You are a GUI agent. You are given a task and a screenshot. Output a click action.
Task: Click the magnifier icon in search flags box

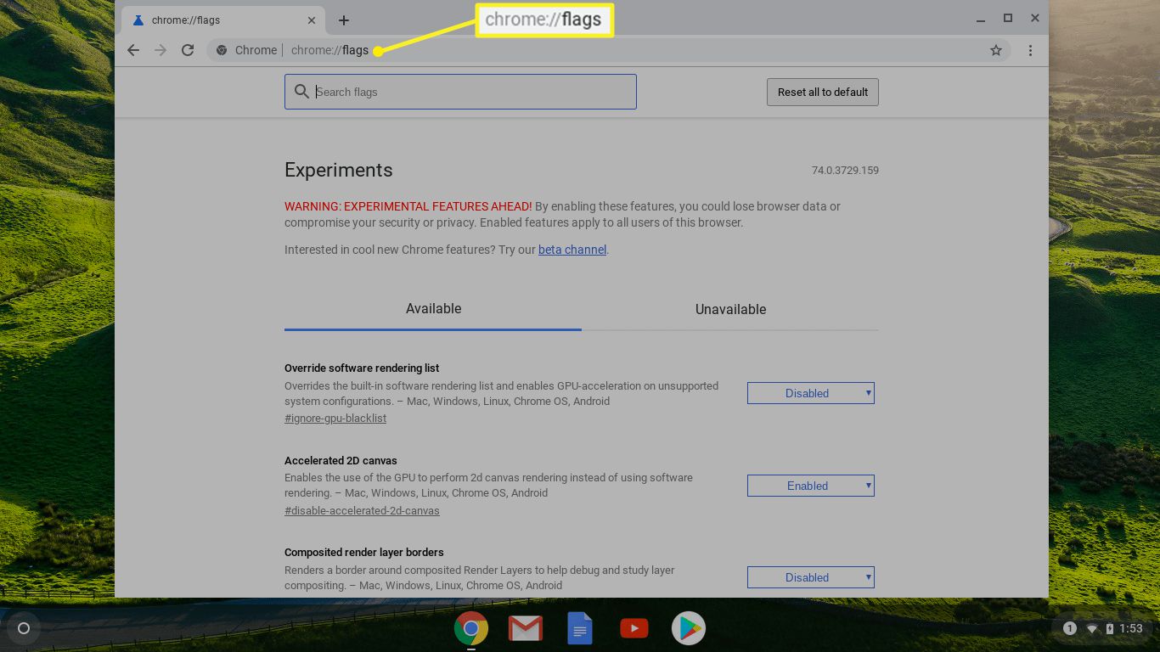coord(301,92)
